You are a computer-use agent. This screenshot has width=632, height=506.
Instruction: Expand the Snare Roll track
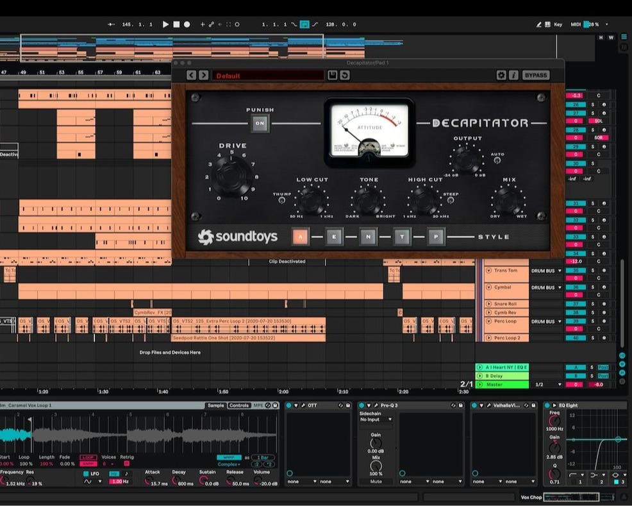(488, 304)
